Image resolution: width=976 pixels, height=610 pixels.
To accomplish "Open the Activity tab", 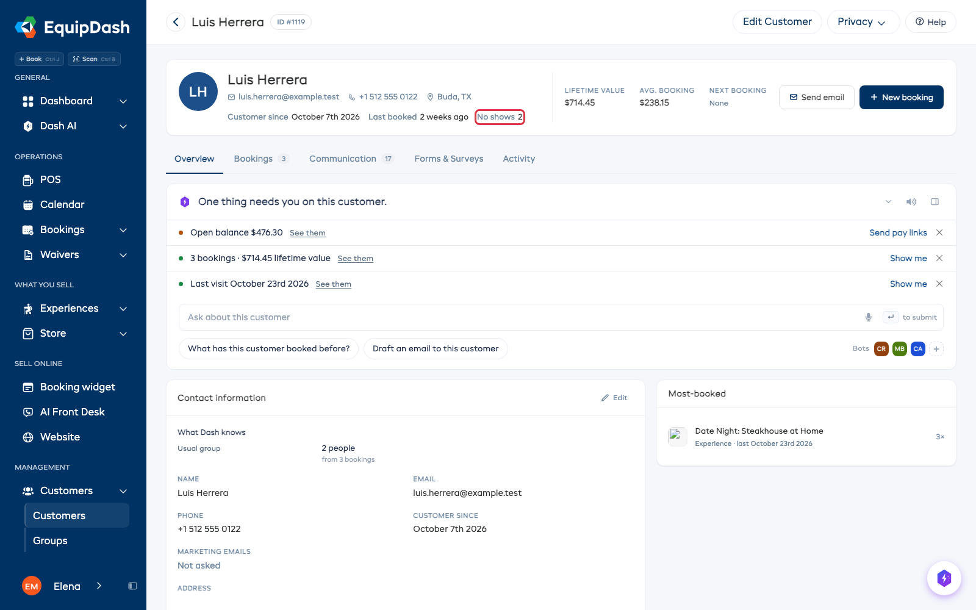I will (518, 159).
